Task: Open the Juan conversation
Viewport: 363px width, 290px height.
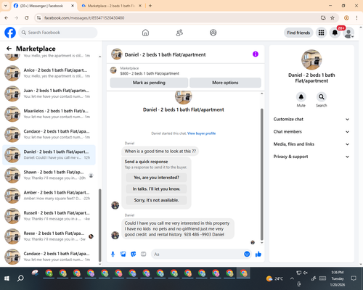Action: point(49,94)
